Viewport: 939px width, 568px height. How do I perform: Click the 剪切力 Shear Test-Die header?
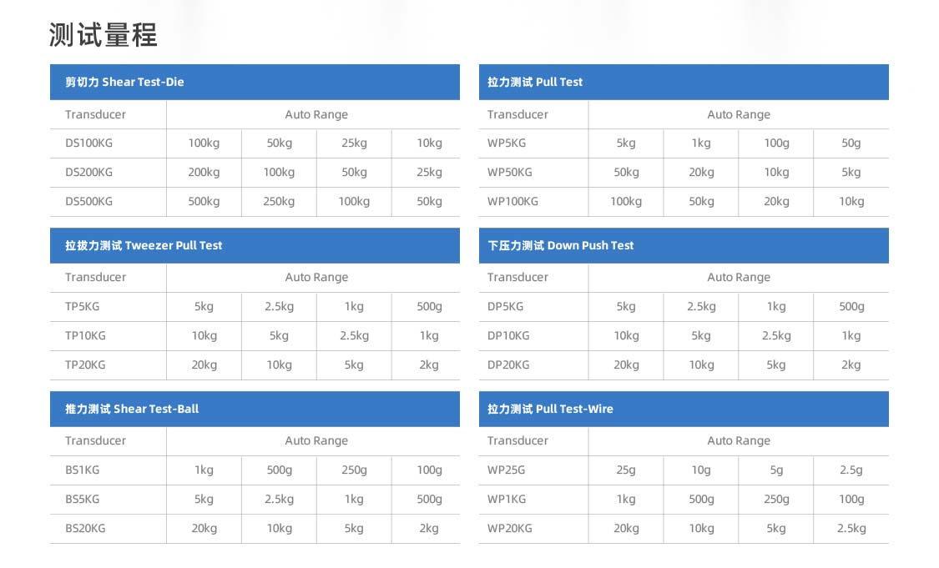click(255, 82)
